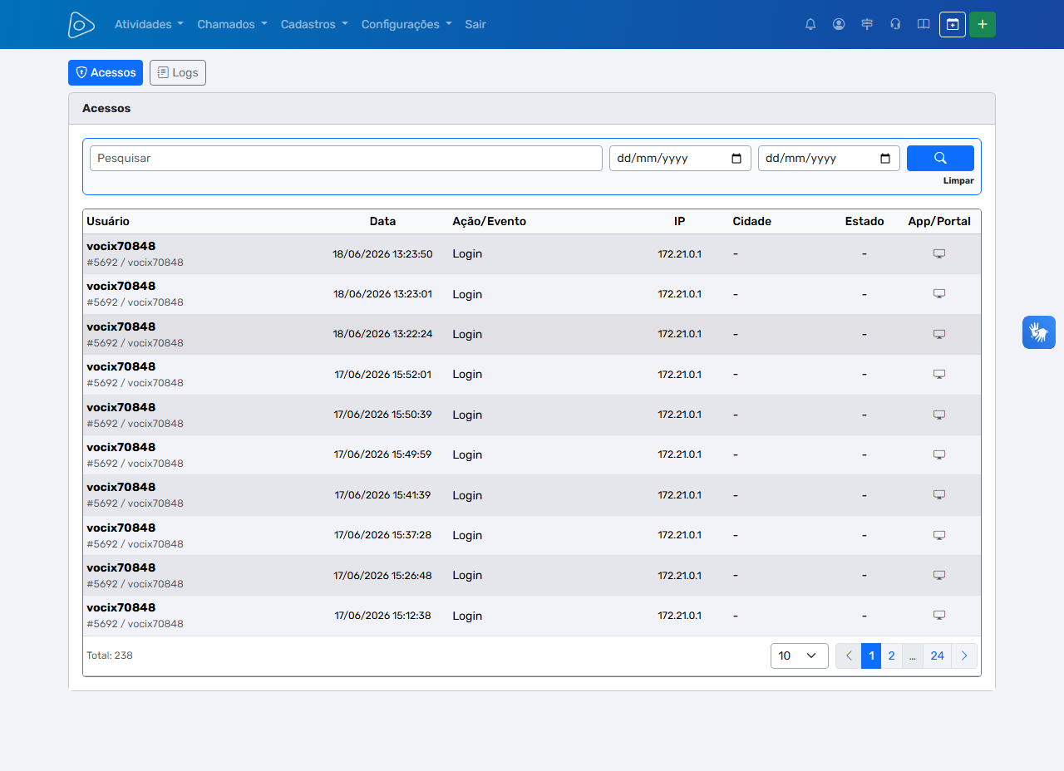Click the calendar-plus button

953,25
